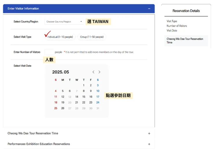Click the Enter Number of Visitors label
This screenshot has height=154, width=214.
click(x=27, y=52)
